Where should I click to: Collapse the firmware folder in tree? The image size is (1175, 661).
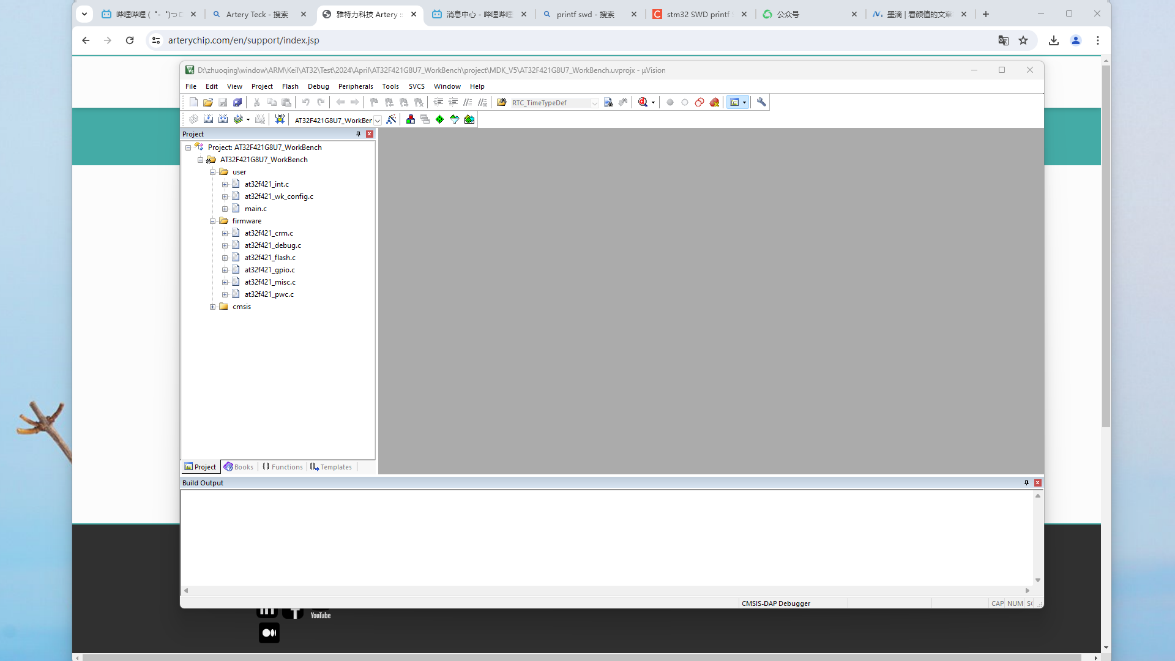point(212,221)
